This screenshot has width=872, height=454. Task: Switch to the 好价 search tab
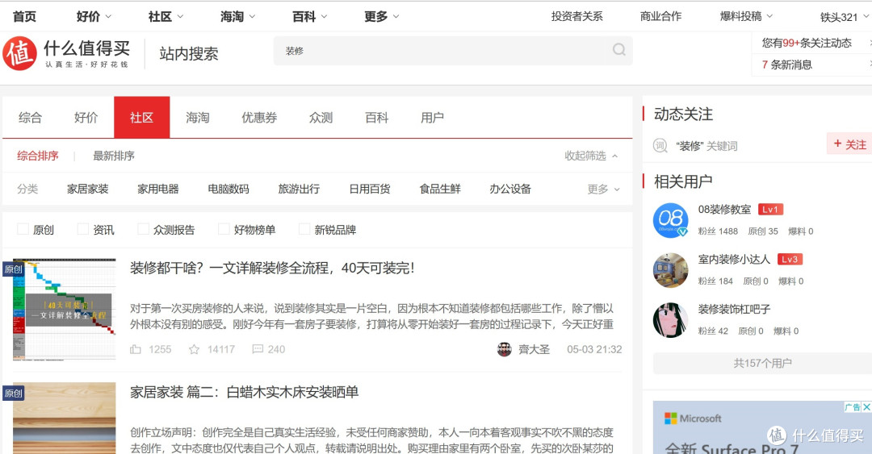(86, 117)
